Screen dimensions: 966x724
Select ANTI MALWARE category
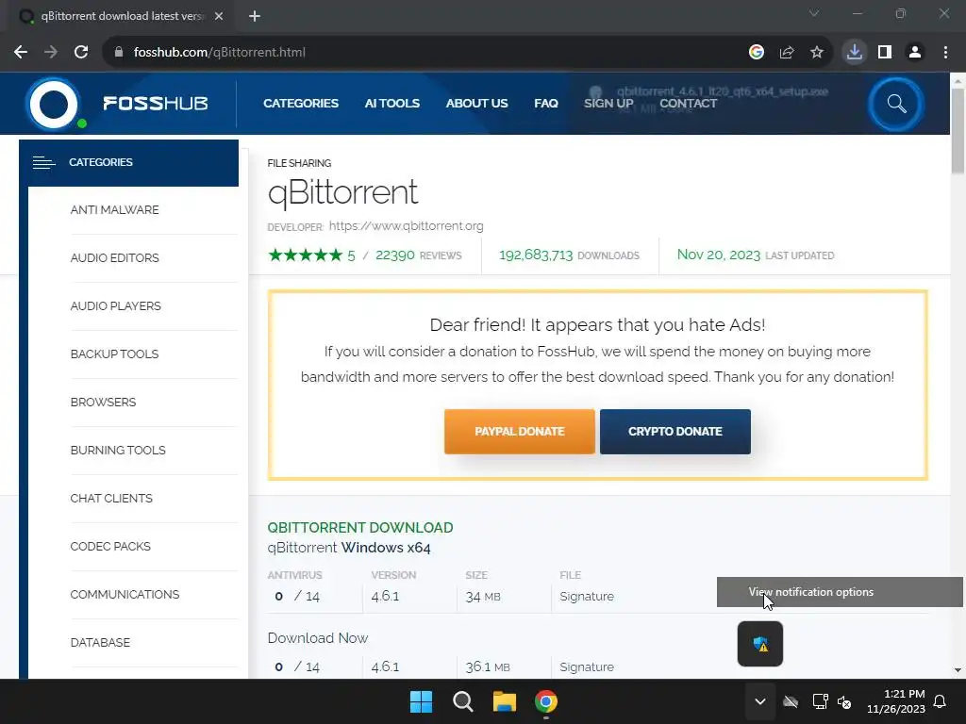[x=114, y=210]
